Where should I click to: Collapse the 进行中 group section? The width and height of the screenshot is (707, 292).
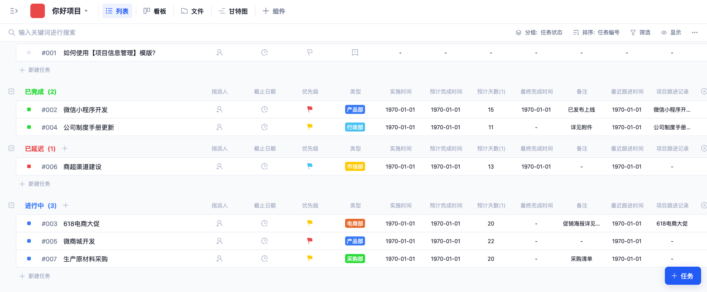pyautogui.click(x=10, y=205)
